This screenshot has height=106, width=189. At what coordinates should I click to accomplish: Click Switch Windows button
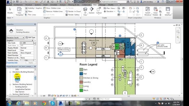coord(148,11)
